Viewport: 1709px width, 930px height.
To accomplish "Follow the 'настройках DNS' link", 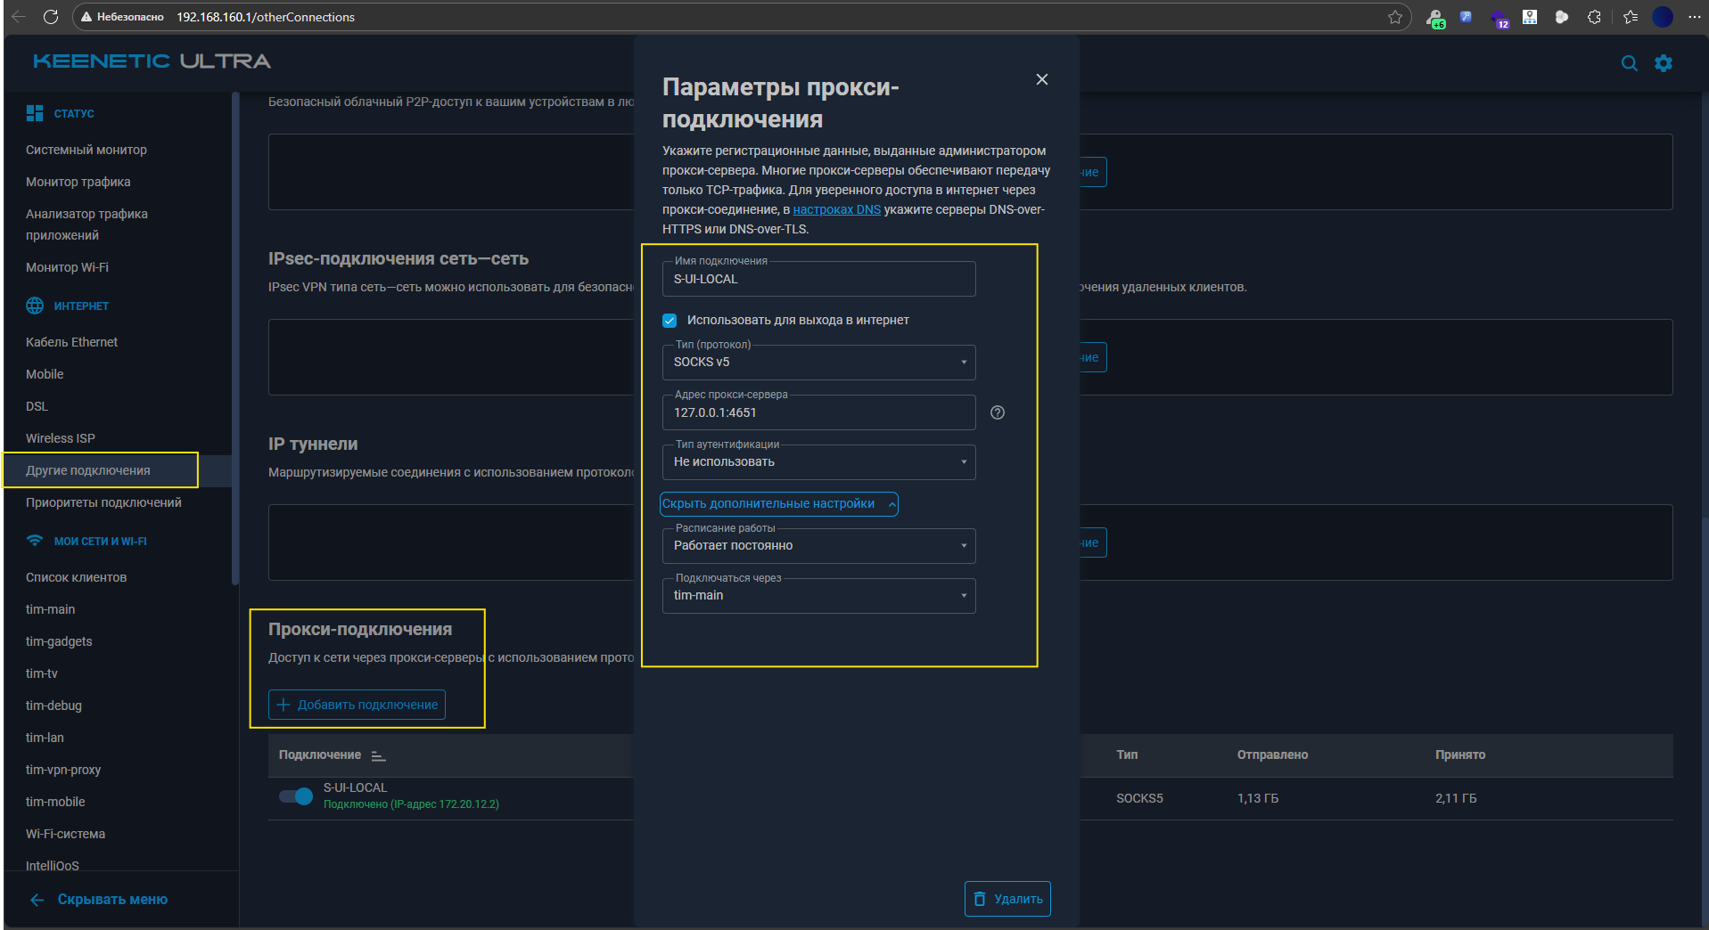I will coord(836,209).
